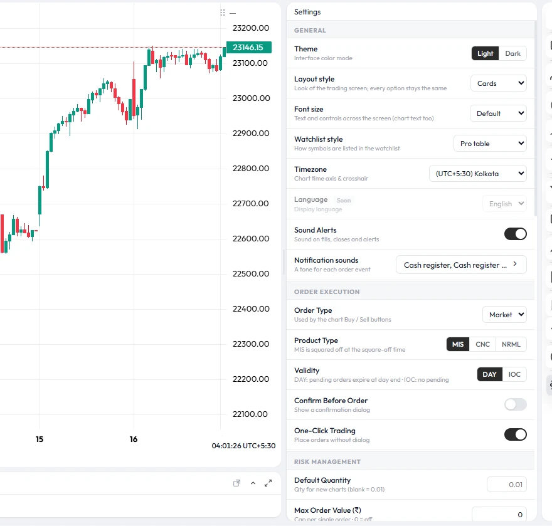
Task: Click the date label 15 on time axis
Action: 40,439
